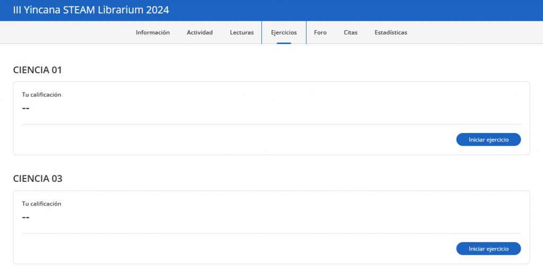Click the CIENCIA 03 heading
This screenshot has width=543, height=278.
38,178
